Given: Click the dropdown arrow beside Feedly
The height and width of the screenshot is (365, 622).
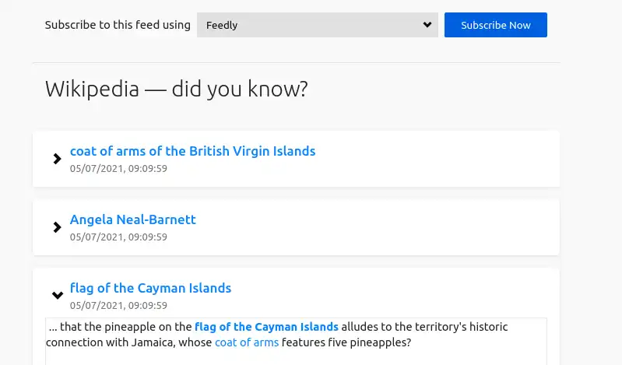Looking at the screenshot, I should pos(427,25).
